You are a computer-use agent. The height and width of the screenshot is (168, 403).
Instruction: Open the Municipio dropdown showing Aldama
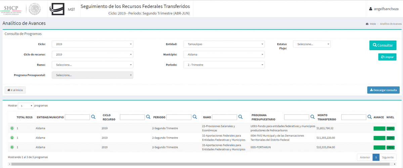(224, 55)
